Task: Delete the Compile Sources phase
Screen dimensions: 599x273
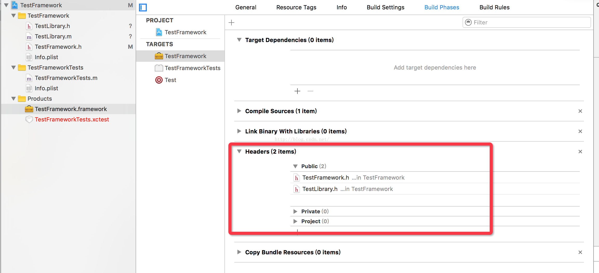Action: tap(580, 111)
